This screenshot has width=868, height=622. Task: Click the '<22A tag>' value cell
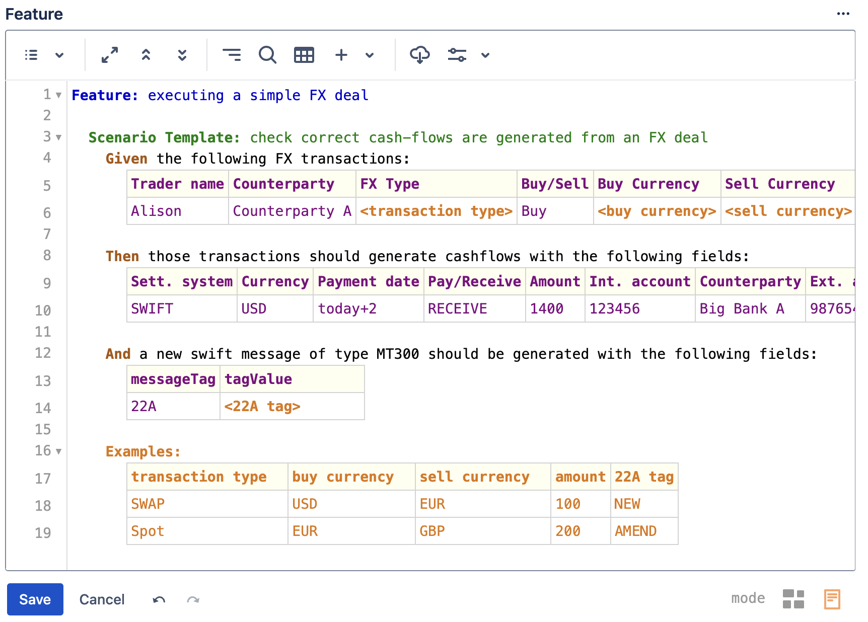click(x=292, y=406)
